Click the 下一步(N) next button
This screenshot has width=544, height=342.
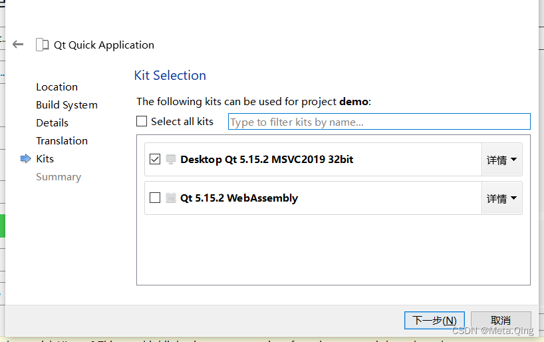(x=434, y=320)
